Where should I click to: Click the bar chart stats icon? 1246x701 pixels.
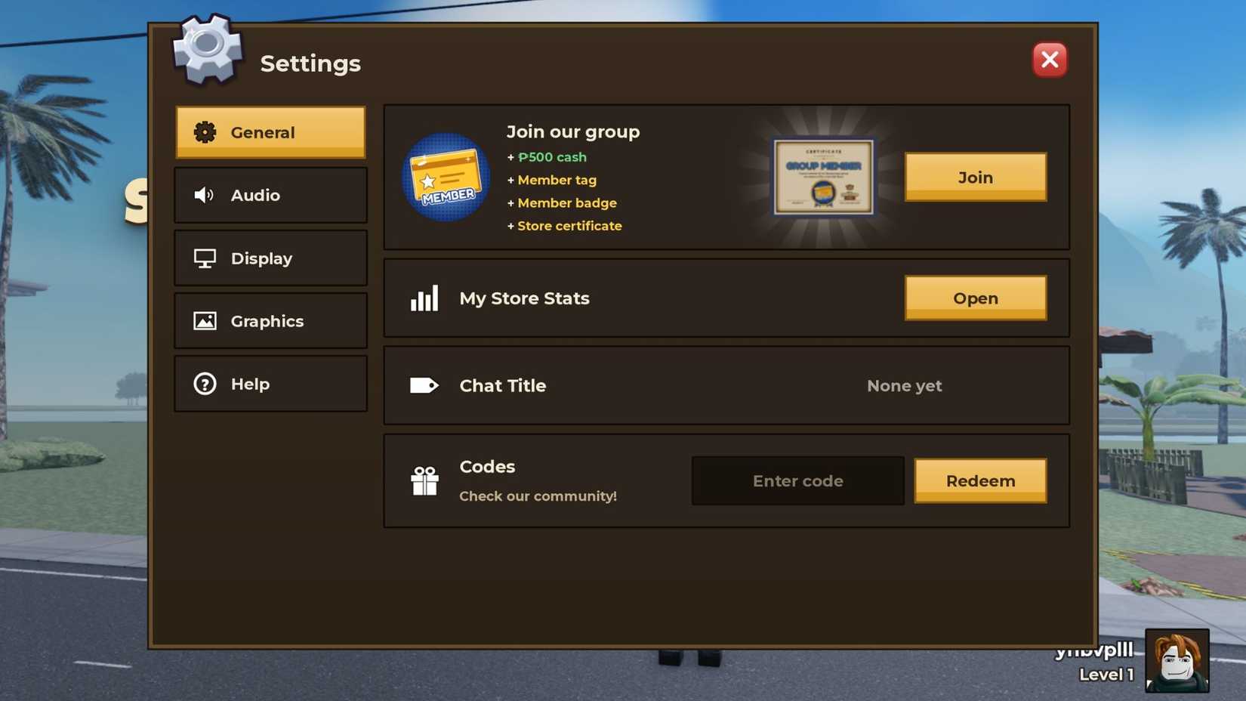coord(424,298)
